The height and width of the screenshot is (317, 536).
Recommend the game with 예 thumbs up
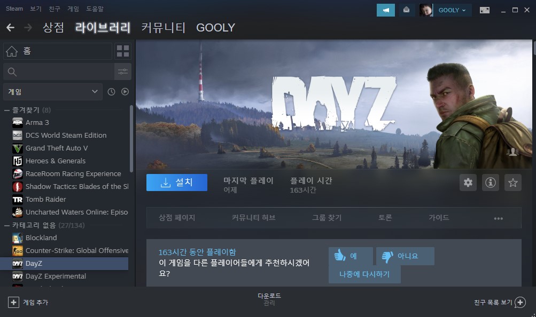351,256
